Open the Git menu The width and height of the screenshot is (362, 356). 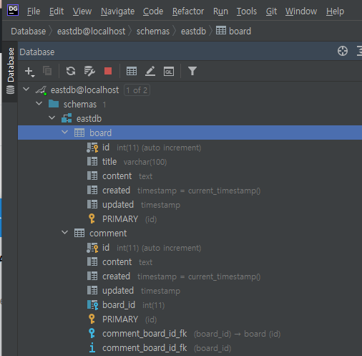pyautogui.click(x=271, y=11)
